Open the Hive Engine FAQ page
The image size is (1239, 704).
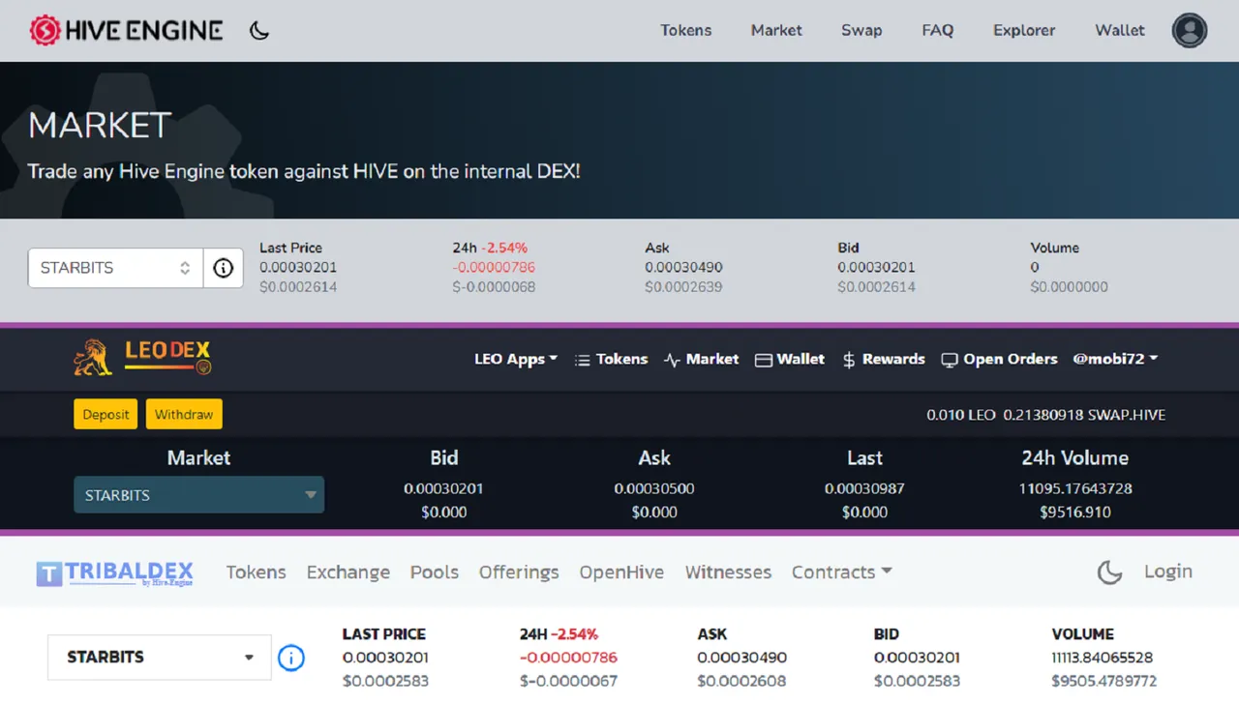[938, 30]
